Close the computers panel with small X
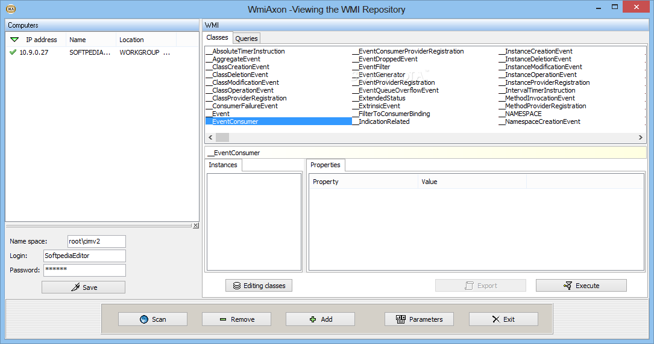The width and height of the screenshot is (654, 344). point(196,226)
